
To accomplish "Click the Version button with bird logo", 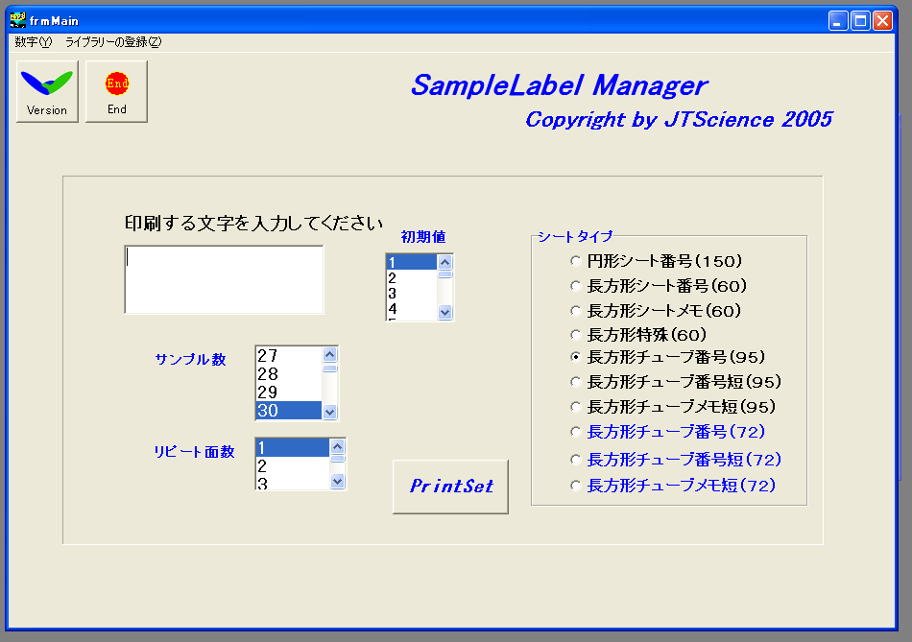I will click(47, 91).
